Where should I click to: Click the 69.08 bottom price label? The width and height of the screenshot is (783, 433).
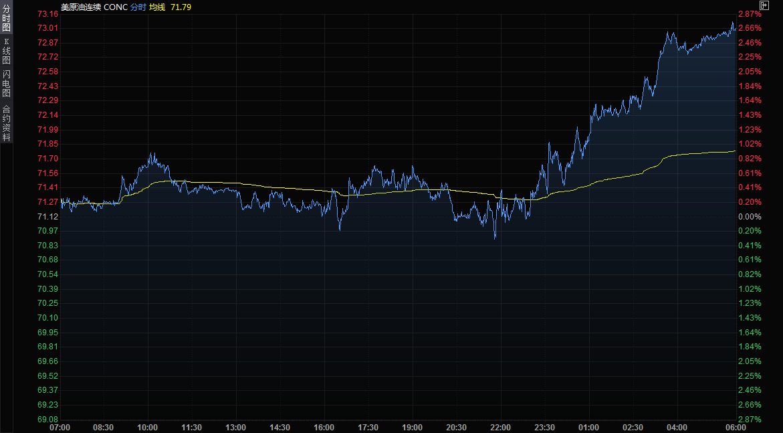pyautogui.click(x=47, y=420)
